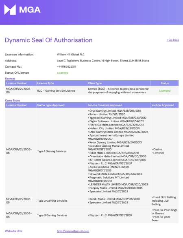Select the Dynamic Seal Of Authorisation heading
The image size is (183, 238).
(49, 40)
